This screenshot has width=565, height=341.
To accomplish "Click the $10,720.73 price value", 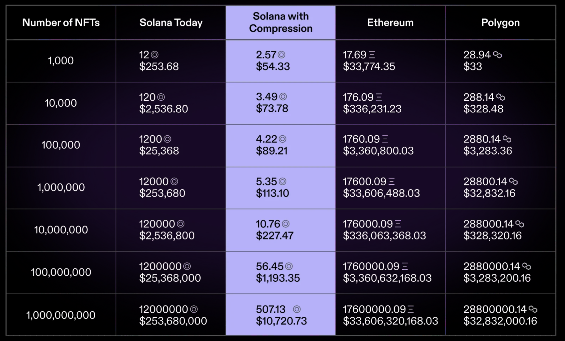I will (x=281, y=321).
